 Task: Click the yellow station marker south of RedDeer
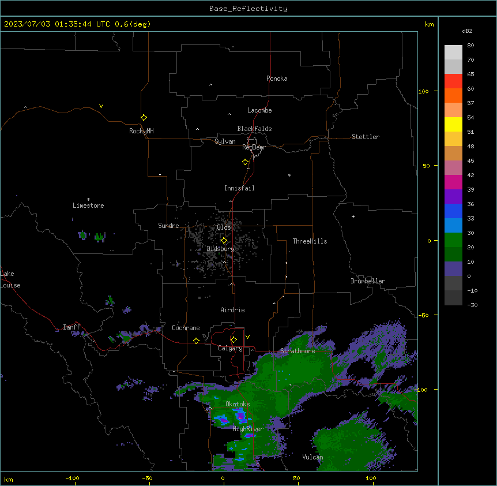point(246,162)
